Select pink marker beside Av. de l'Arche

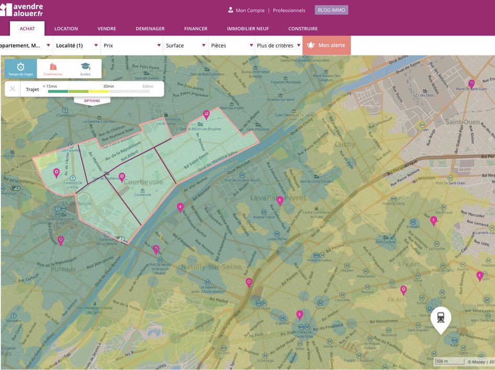click(56, 172)
